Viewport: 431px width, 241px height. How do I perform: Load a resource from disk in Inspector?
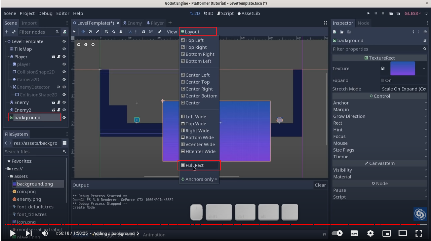pyautogui.click(x=342, y=32)
